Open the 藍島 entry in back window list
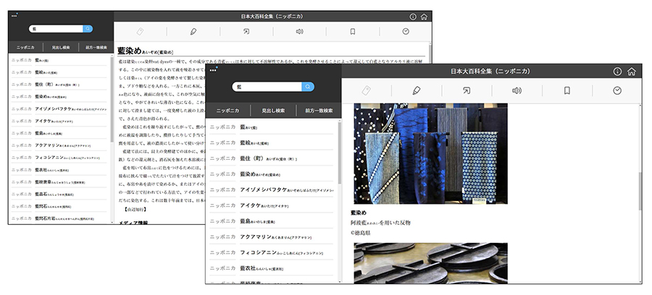The width and height of the screenshot is (652, 295). click(x=59, y=133)
